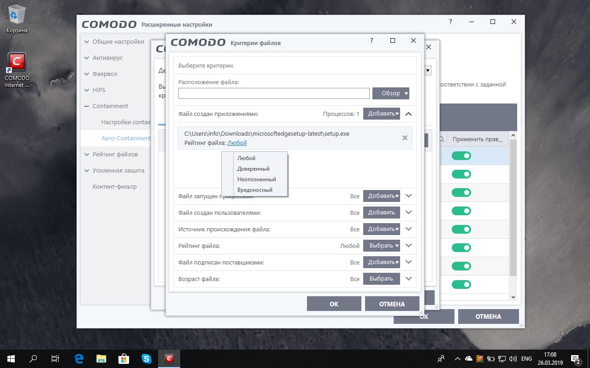Click the volume speaker tray icon
The image size is (590, 368).
513,358
